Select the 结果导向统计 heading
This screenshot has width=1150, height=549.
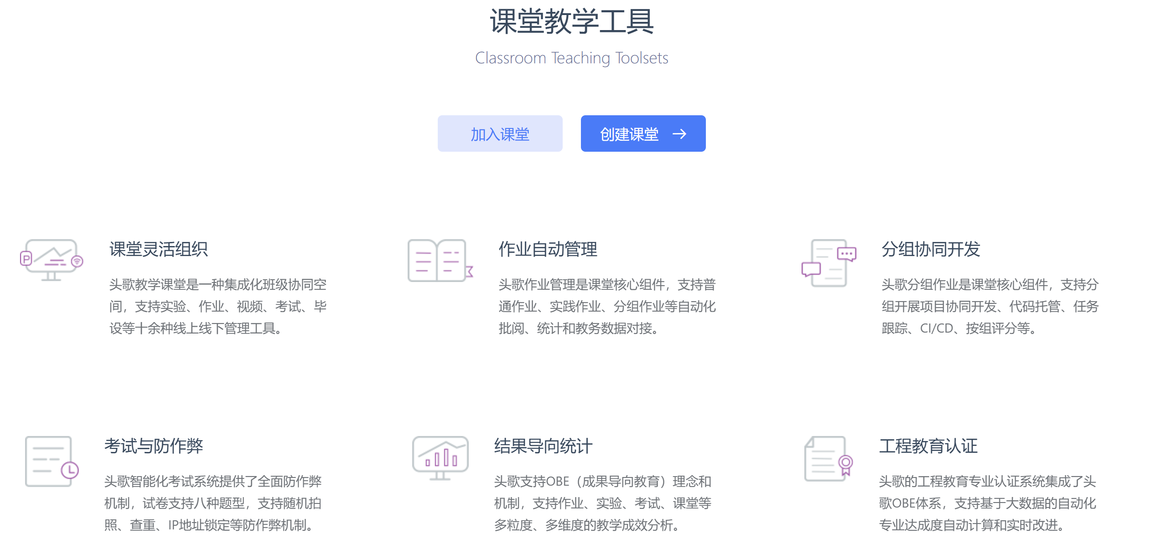coord(543,446)
